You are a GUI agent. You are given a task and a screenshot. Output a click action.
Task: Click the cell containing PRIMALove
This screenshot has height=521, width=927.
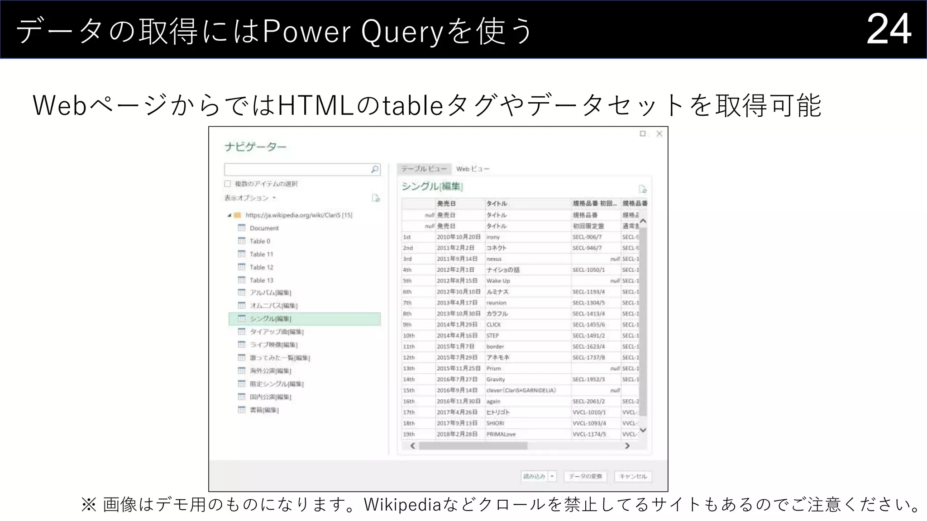pos(528,434)
